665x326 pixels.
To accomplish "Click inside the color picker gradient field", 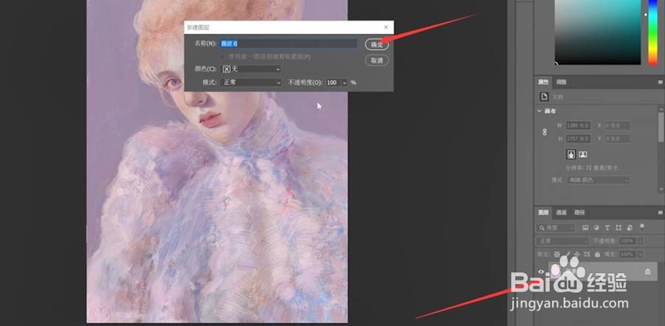I will 598,32.
